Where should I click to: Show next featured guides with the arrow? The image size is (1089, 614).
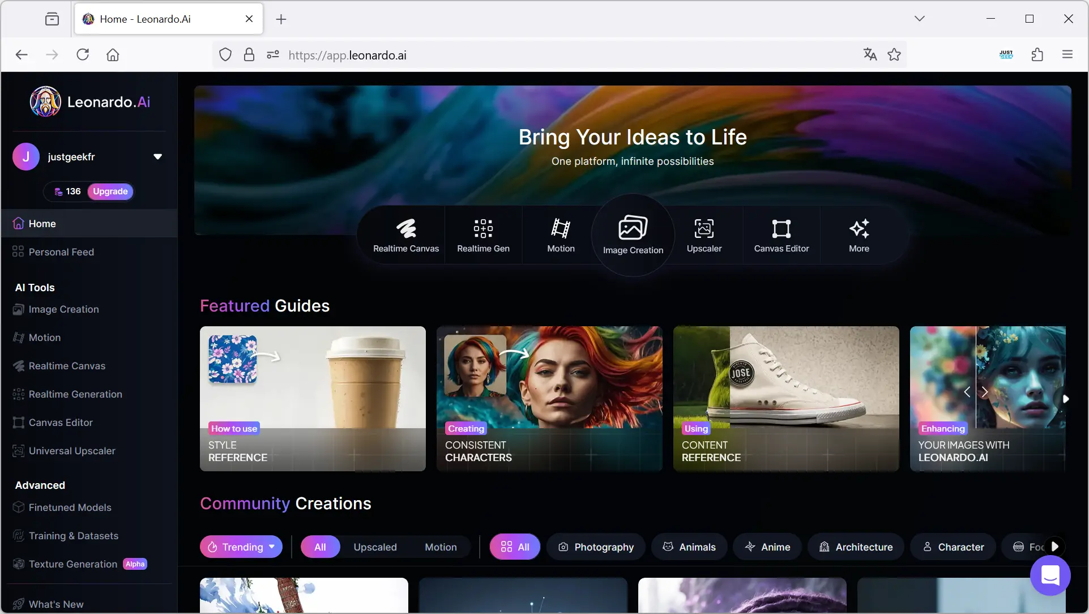tap(1065, 399)
